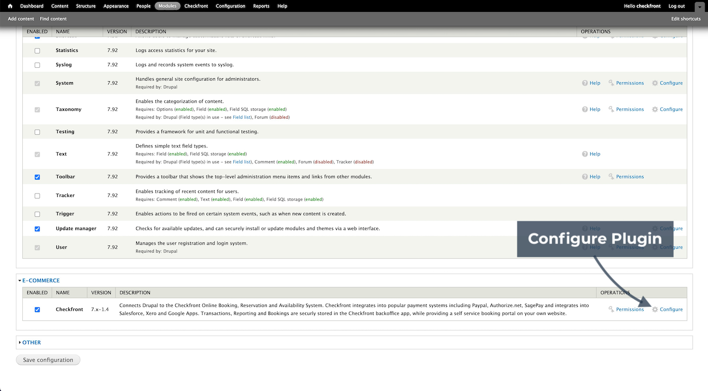Select the Modules menu item
The height and width of the screenshot is (391, 708).
(167, 6)
